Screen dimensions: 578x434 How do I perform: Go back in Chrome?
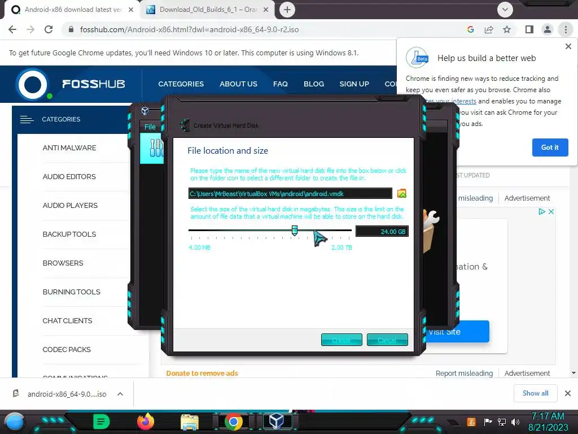coord(12,29)
